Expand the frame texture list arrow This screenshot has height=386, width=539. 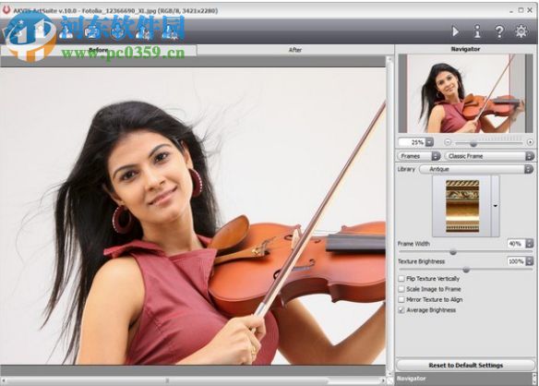click(x=496, y=206)
